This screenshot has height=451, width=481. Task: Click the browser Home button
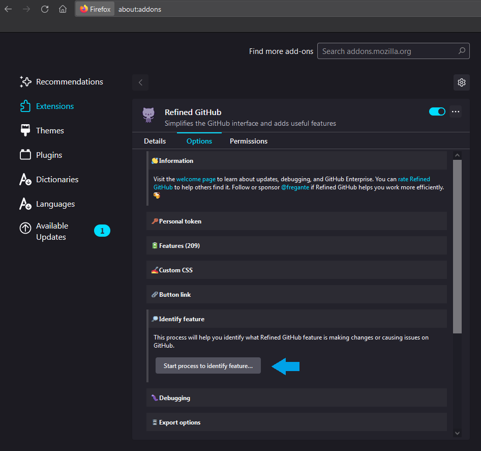pyautogui.click(x=63, y=9)
